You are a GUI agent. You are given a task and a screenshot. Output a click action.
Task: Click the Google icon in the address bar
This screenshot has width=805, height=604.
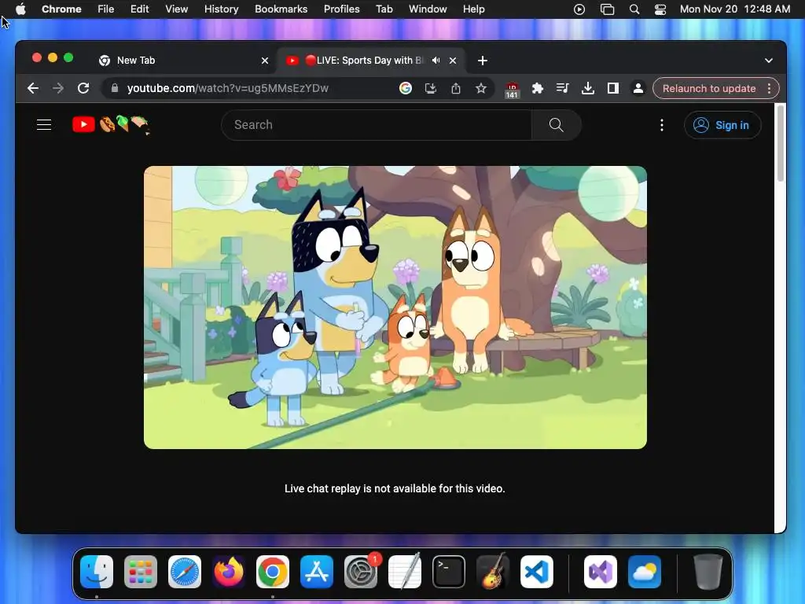click(406, 88)
